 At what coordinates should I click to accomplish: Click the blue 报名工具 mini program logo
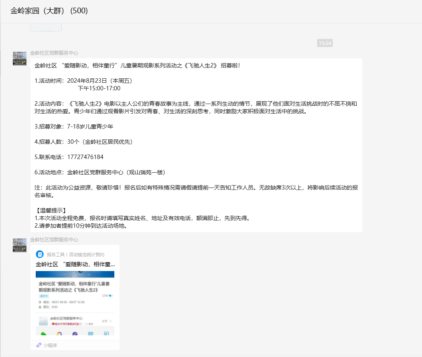[x=40, y=254]
